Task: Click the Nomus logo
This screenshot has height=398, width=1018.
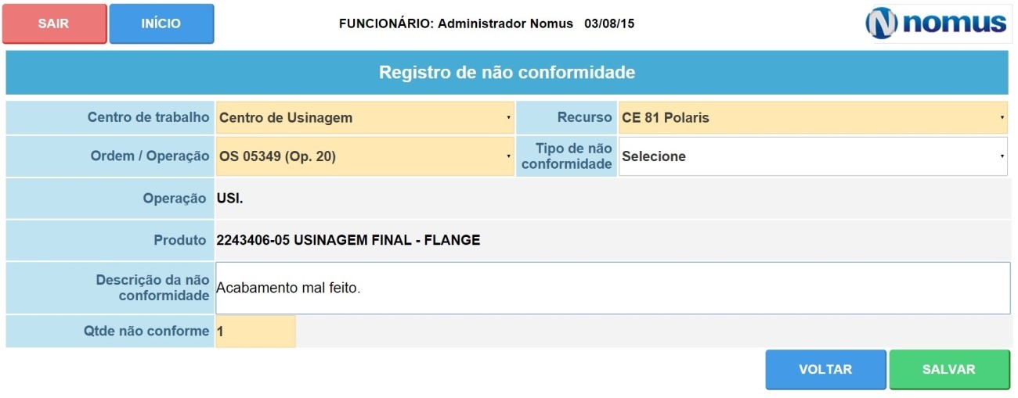Action: pos(937,23)
